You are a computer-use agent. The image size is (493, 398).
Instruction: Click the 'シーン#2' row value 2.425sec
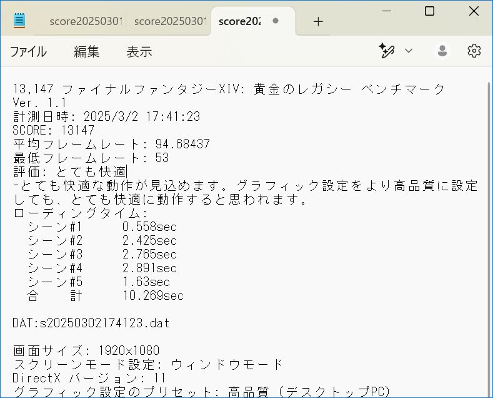pos(150,240)
